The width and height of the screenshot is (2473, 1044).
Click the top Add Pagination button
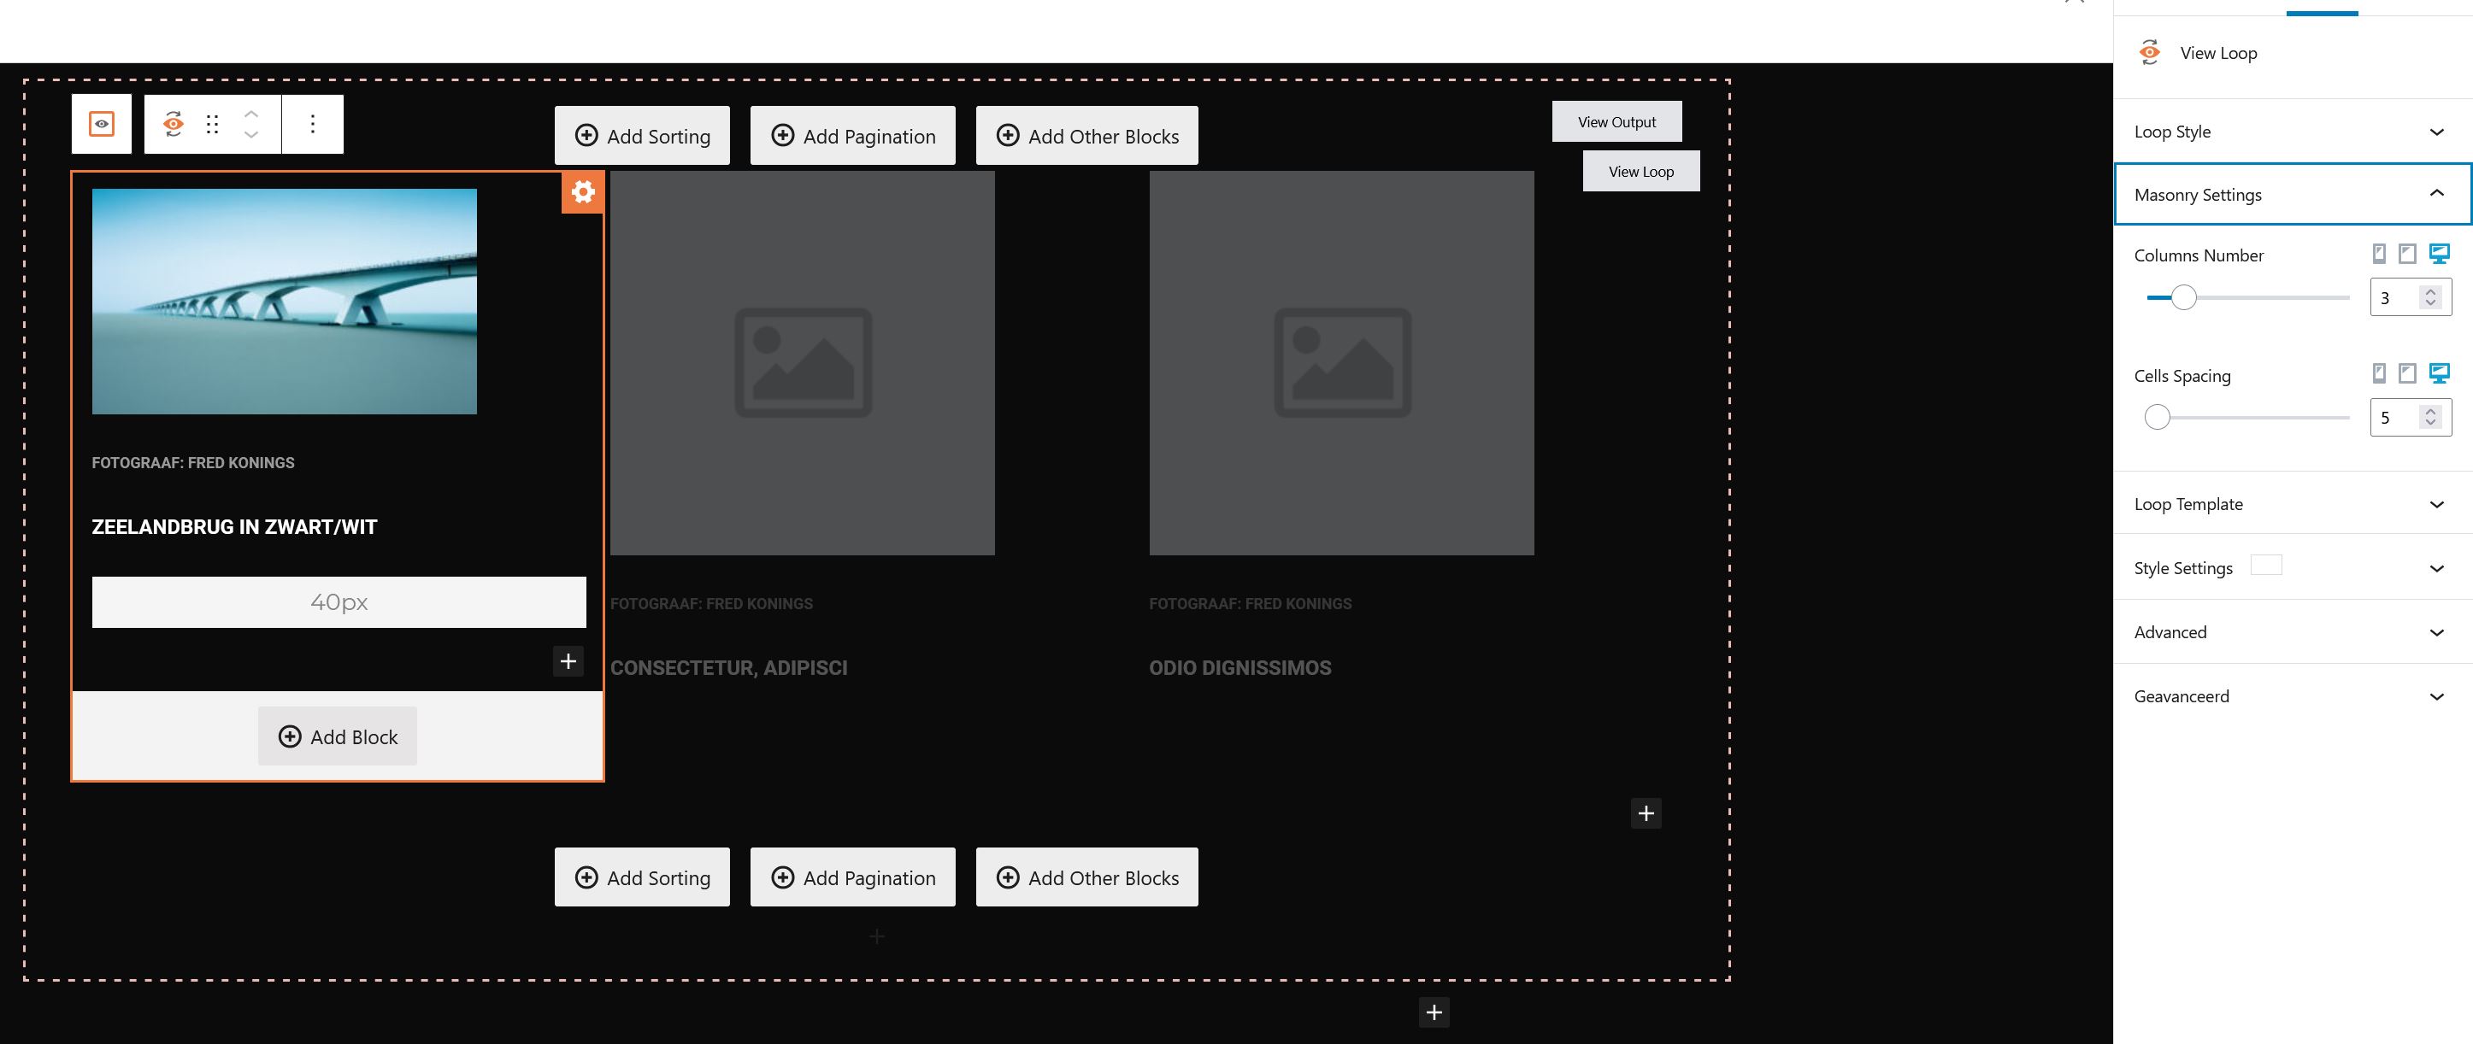(x=852, y=136)
